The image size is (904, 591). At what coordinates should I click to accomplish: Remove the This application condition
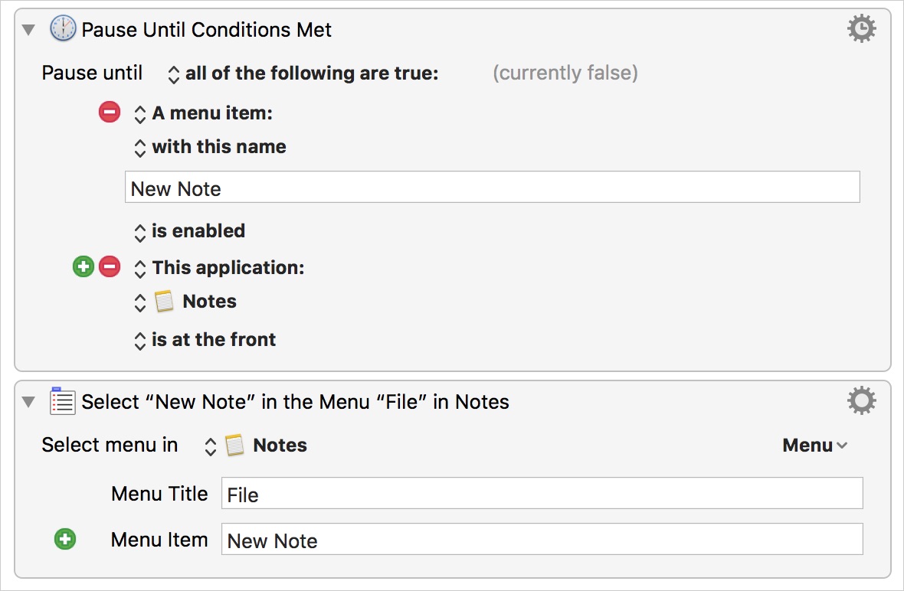tap(110, 267)
